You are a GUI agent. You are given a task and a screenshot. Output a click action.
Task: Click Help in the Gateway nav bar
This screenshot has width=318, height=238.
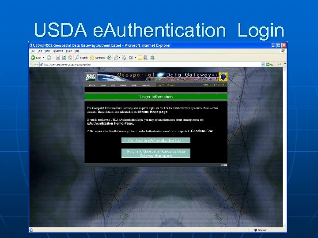[x=134, y=85]
